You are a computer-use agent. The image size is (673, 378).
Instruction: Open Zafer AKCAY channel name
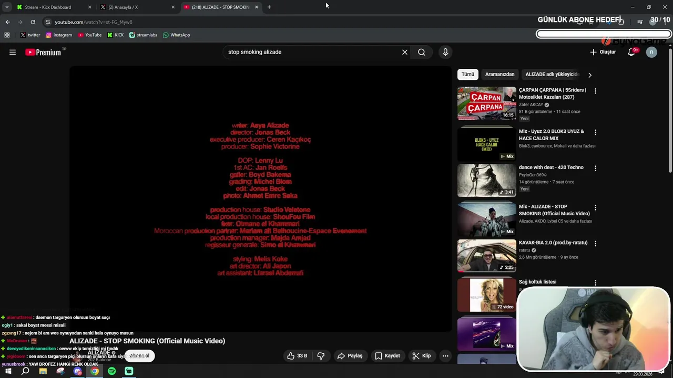tap(531, 104)
